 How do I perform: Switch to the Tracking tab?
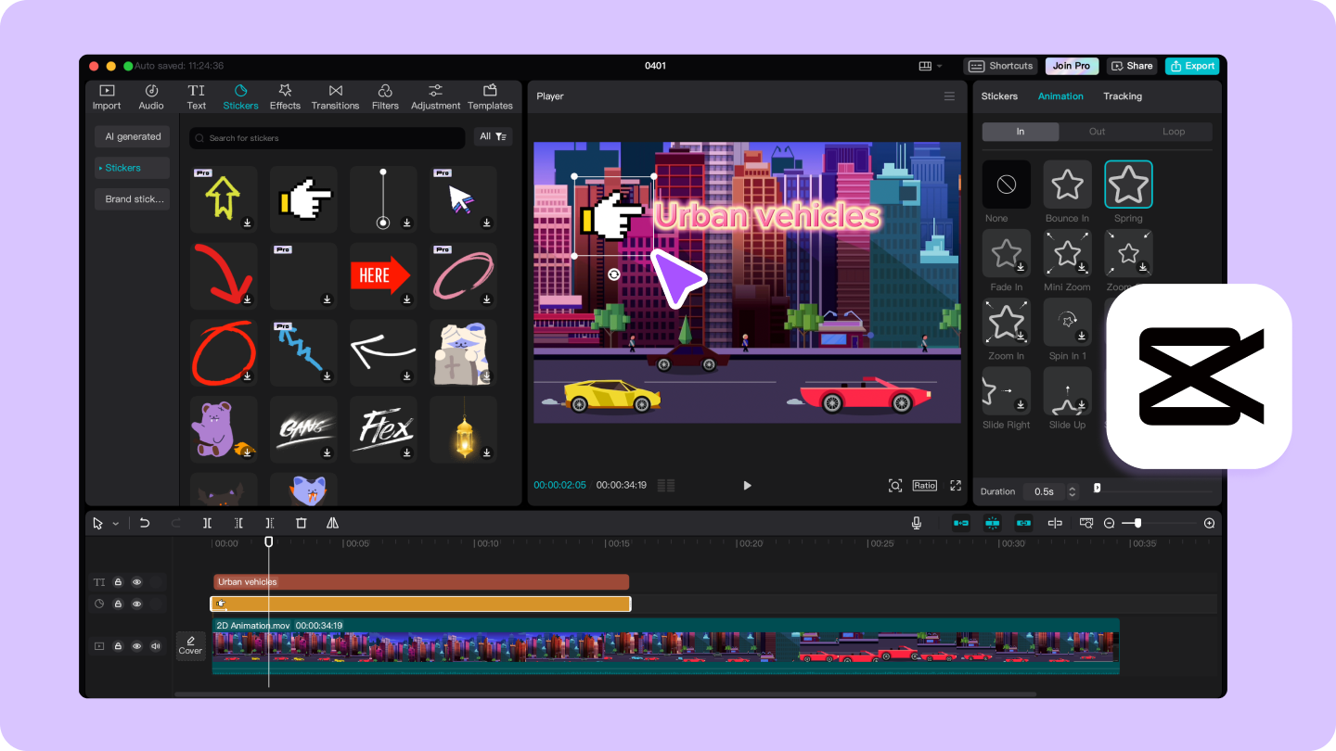(1123, 96)
